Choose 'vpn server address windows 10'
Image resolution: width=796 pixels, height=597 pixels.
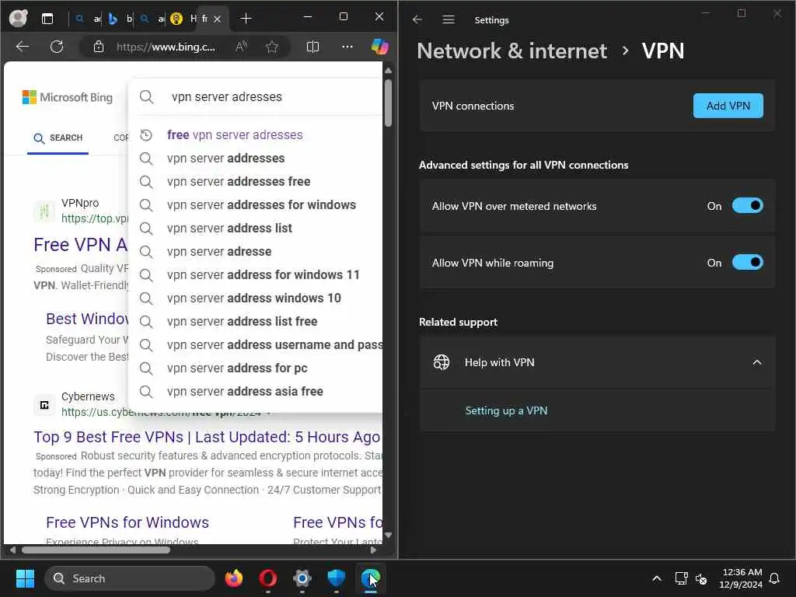tap(254, 298)
